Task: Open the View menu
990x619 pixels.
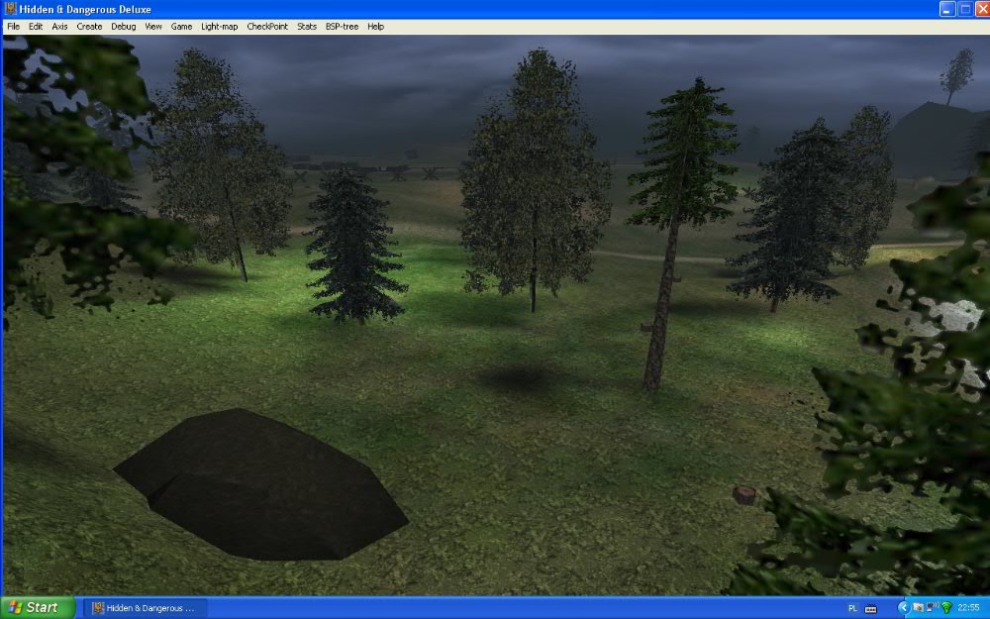Action: coord(153,27)
